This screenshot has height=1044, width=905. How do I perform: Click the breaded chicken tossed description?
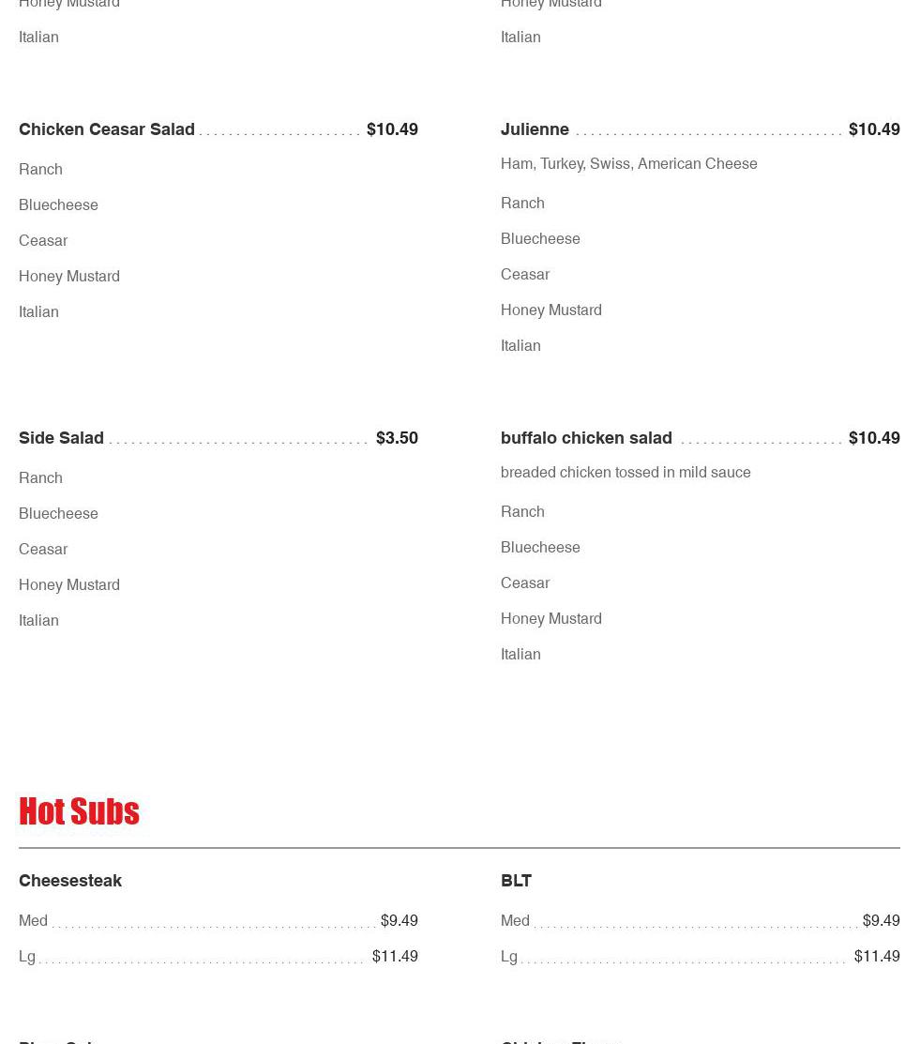click(626, 472)
